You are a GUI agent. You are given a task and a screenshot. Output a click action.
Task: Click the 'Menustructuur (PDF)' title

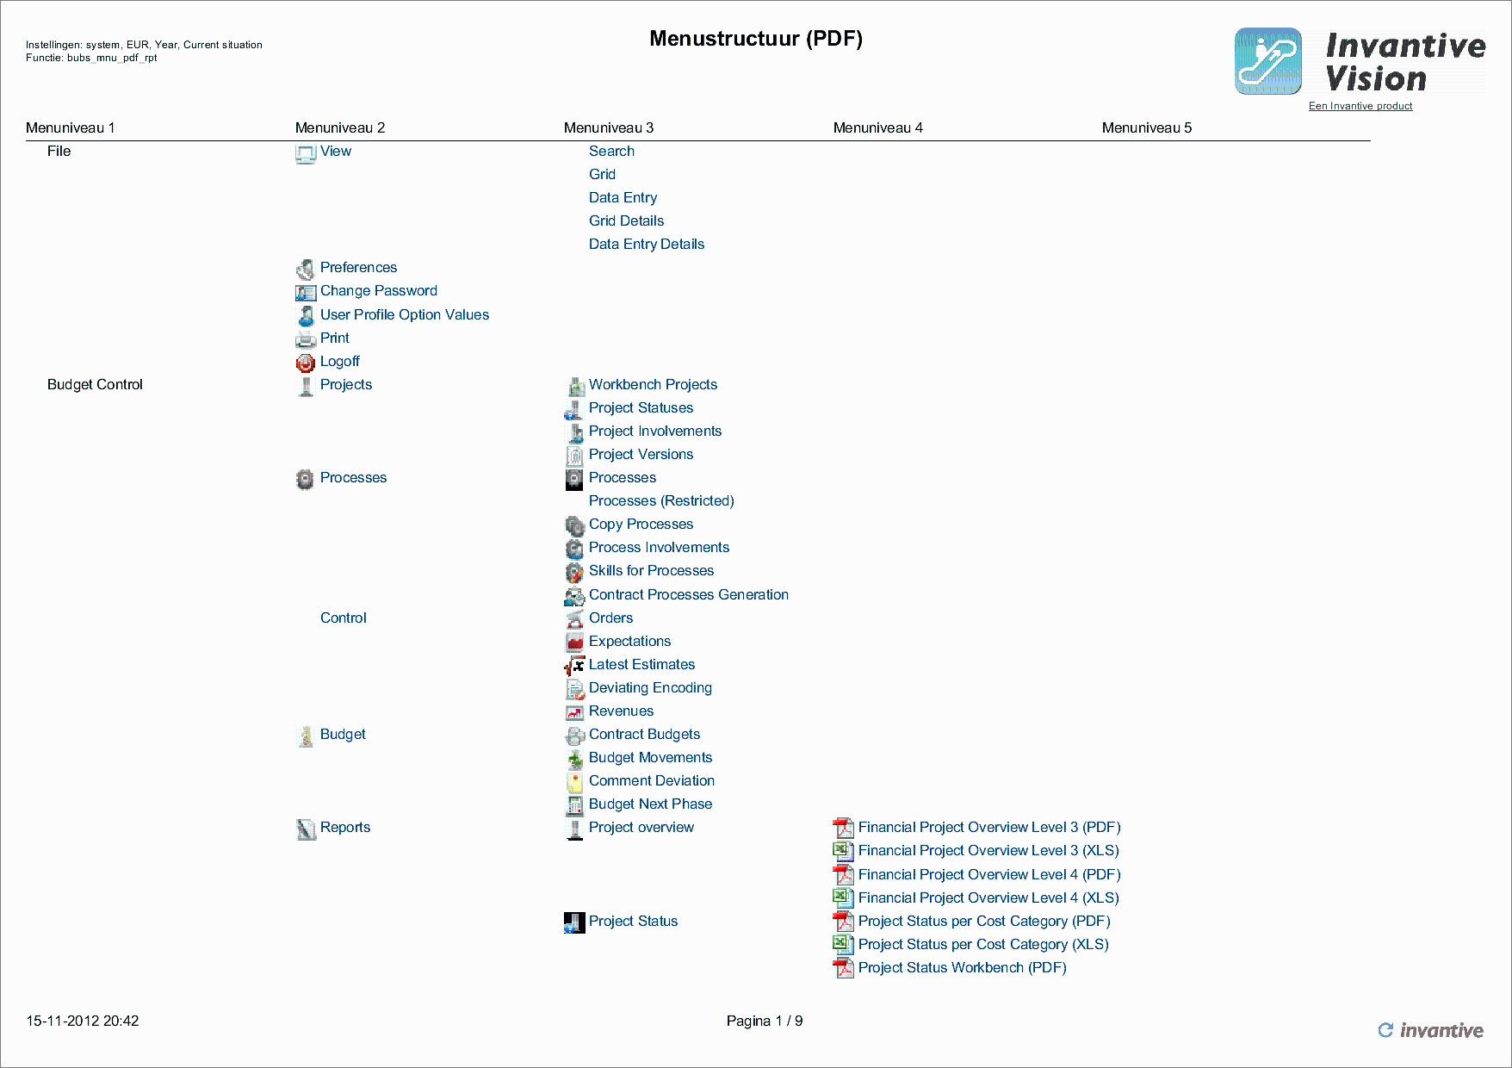(x=756, y=38)
